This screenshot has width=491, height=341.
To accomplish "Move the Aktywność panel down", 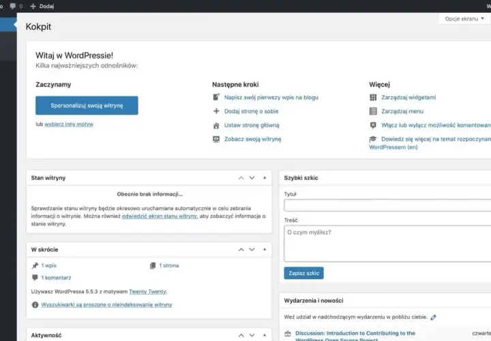I will (x=252, y=336).
